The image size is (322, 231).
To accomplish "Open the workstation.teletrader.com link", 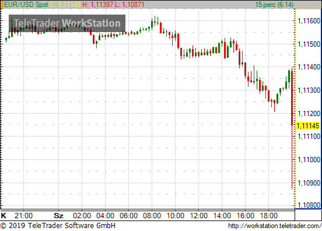I will point(275,226).
